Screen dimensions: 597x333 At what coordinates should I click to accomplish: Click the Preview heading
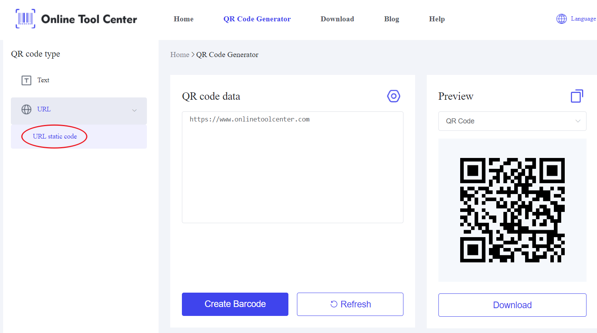tap(456, 96)
